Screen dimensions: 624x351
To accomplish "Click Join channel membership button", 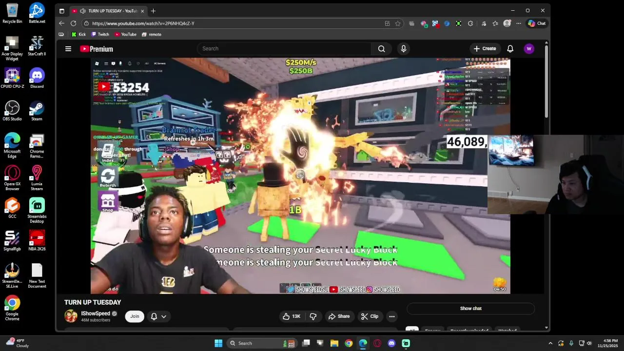I will [x=135, y=316].
